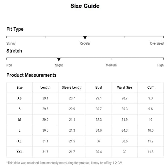Click the manual measuring disclaimer note
Image resolution: width=168 pixels, height=168 pixels.
(x=65, y=163)
